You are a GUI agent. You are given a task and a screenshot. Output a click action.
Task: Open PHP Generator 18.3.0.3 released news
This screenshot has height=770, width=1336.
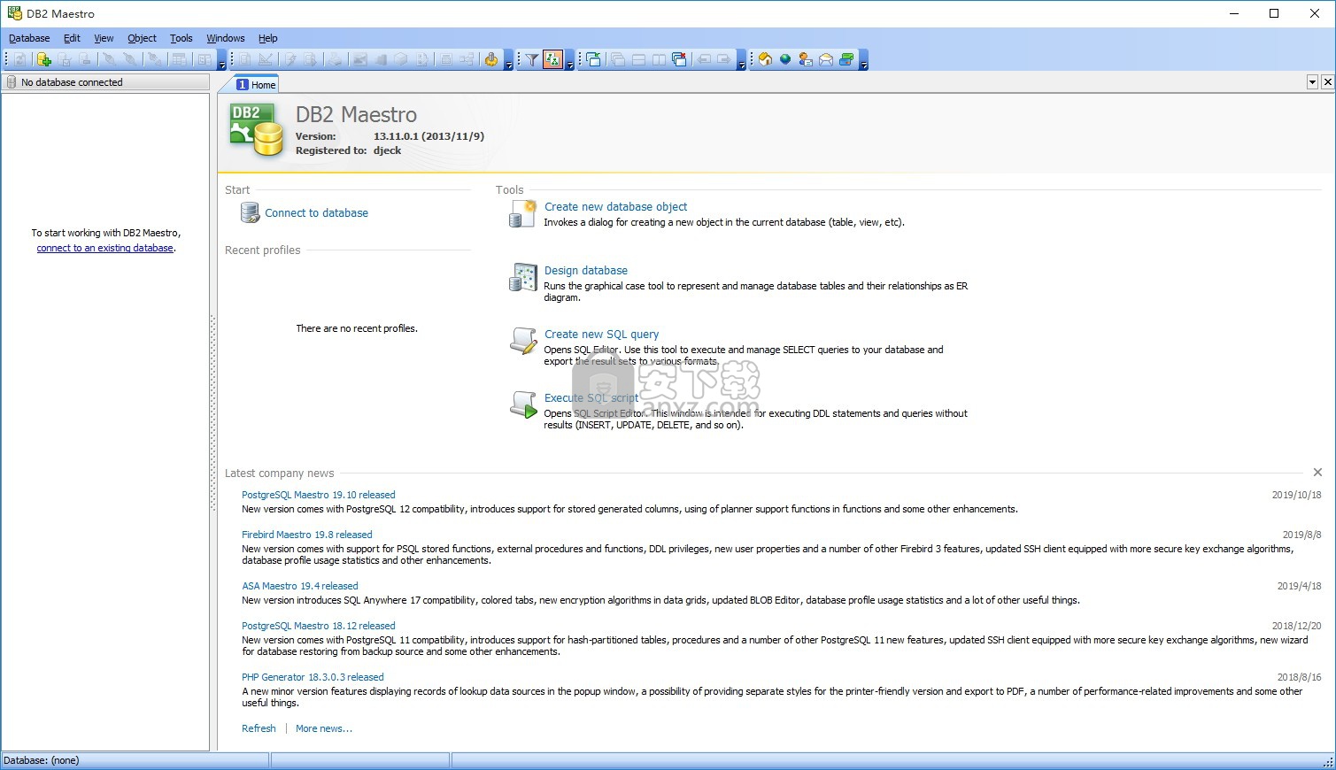point(313,677)
